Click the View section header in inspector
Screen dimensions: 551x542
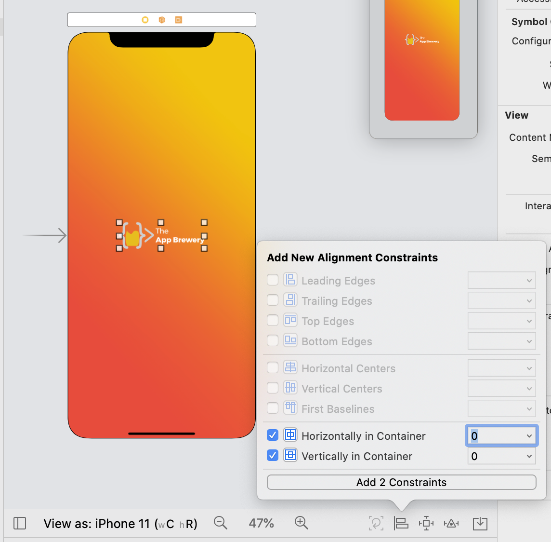516,115
